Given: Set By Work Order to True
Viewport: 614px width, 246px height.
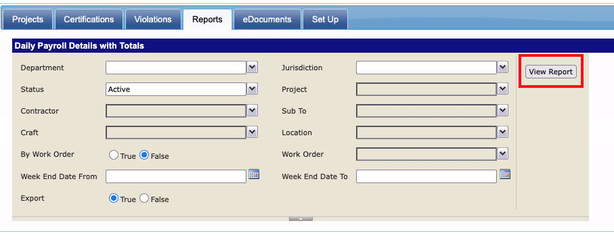Looking at the screenshot, I should coord(114,155).
